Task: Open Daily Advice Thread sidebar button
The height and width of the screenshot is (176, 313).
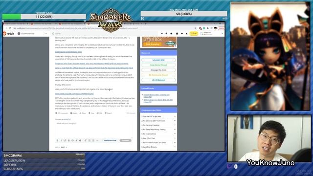Action: point(158,65)
